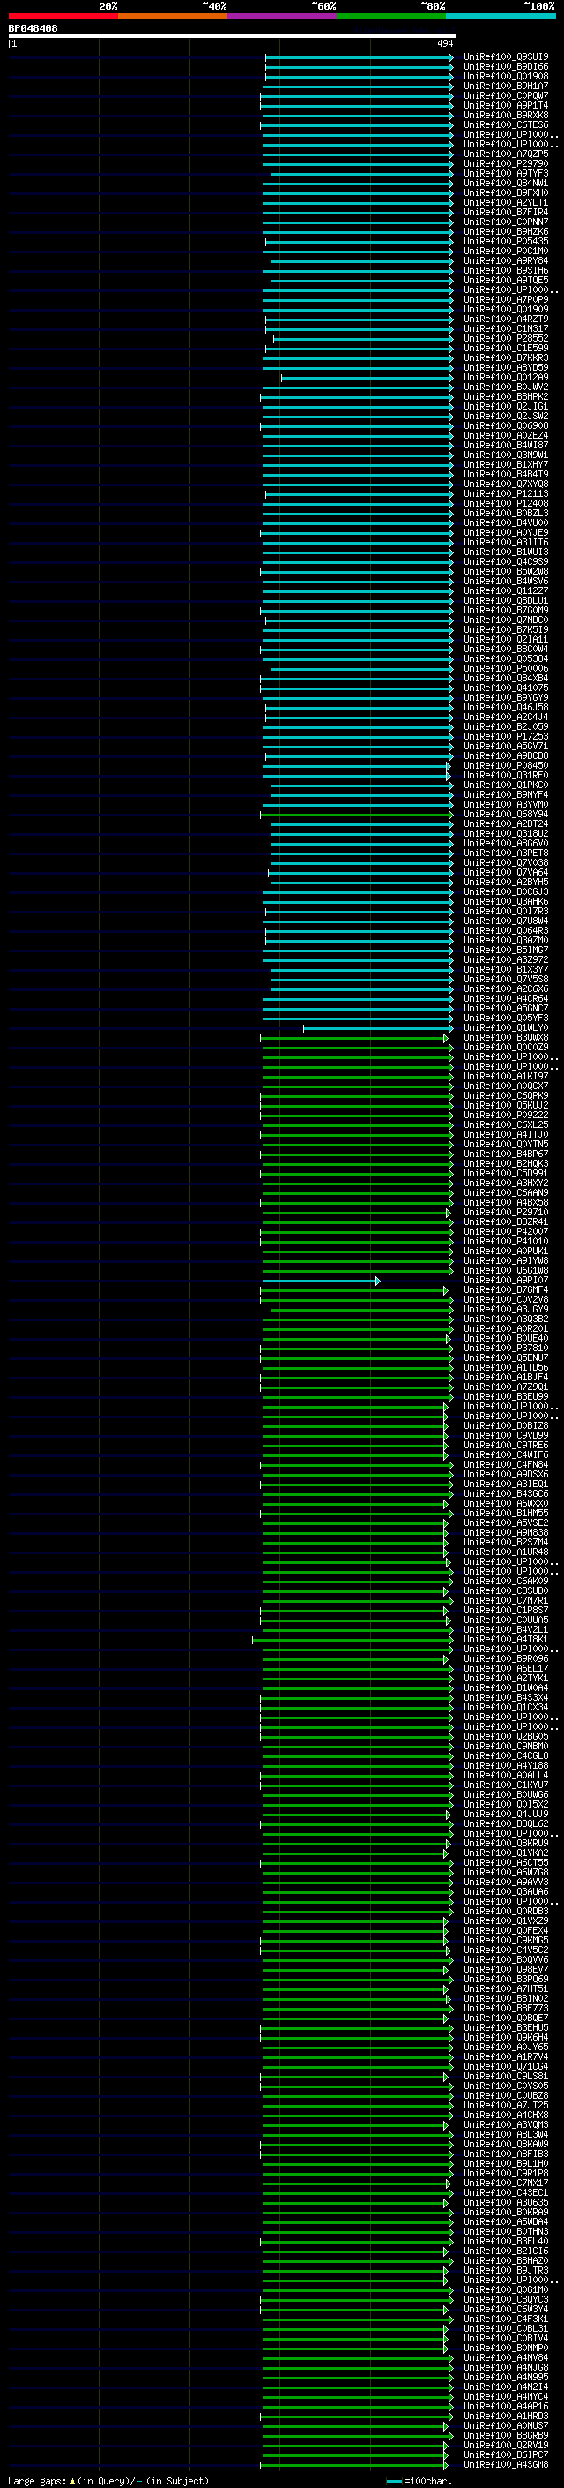Screen dimensions: 564x2488
Task: Select hit label UniRef100_P41010
Action: [x=506, y=1242]
